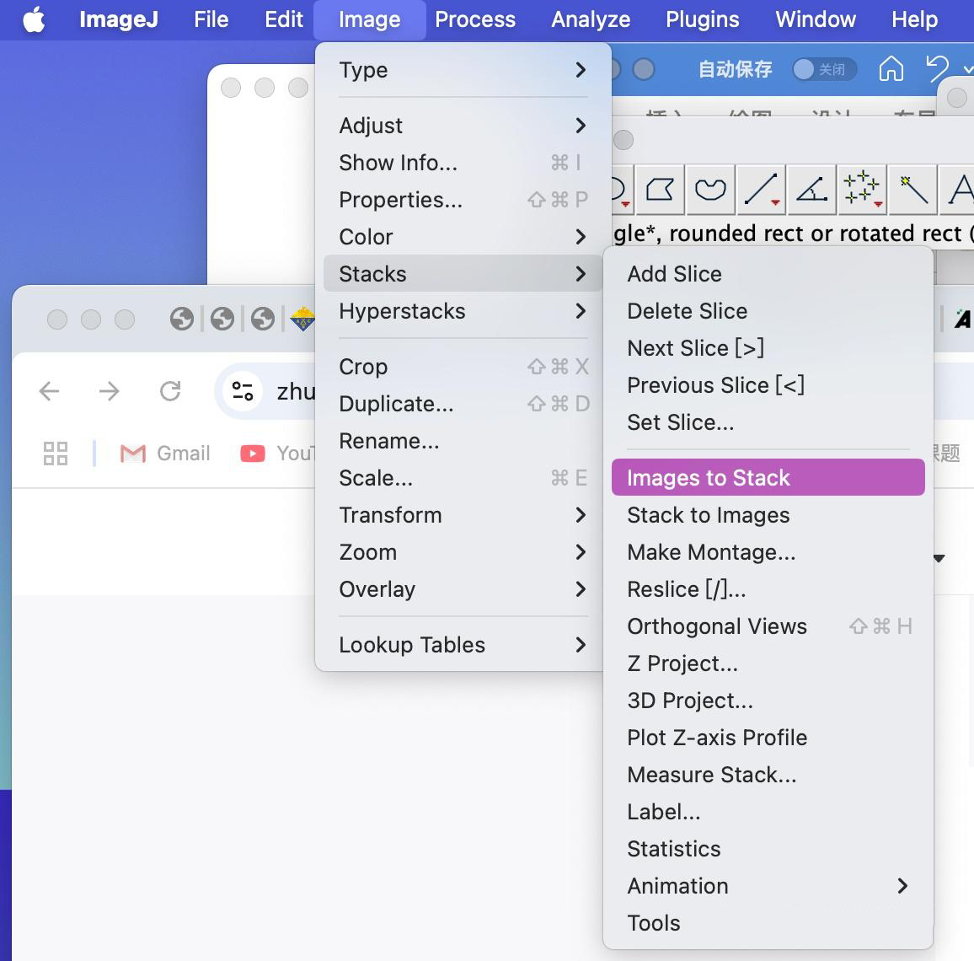Open the Apple menu

(x=34, y=19)
